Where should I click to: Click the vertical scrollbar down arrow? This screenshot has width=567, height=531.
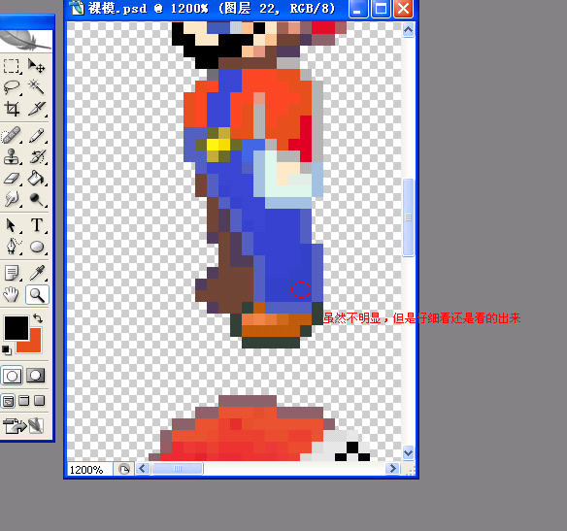click(x=408, y=452)
